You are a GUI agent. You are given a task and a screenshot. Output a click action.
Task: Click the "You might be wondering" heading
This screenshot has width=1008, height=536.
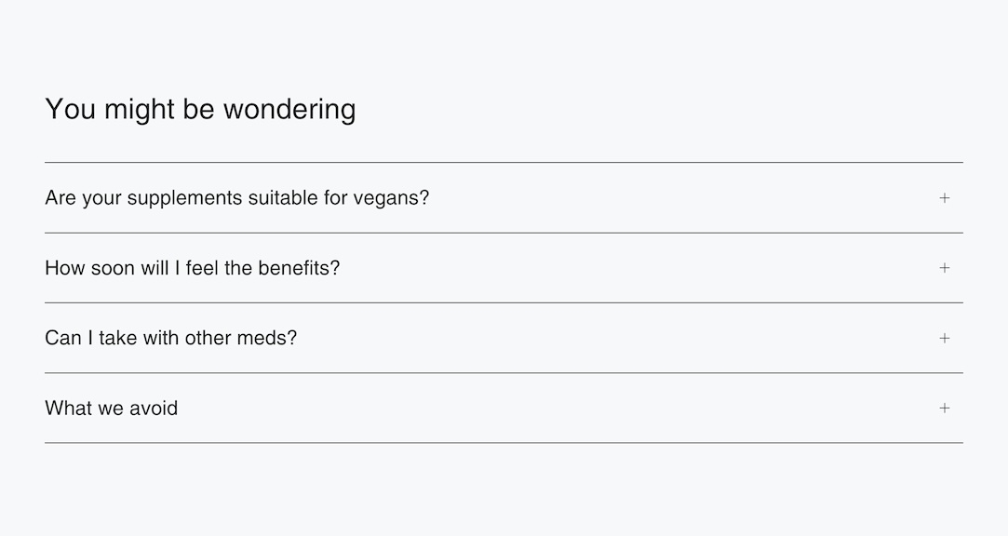[x=200, y=109]
